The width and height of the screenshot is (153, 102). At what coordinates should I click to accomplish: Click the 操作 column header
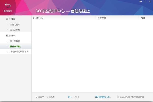pos(143,18)
